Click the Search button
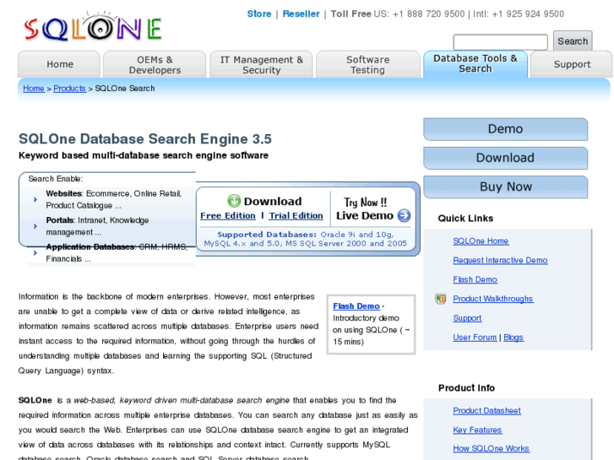This screenshot has height=460, width=614. click(573, 41)
